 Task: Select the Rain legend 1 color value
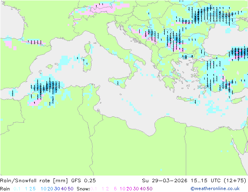(x=26, y=189)
